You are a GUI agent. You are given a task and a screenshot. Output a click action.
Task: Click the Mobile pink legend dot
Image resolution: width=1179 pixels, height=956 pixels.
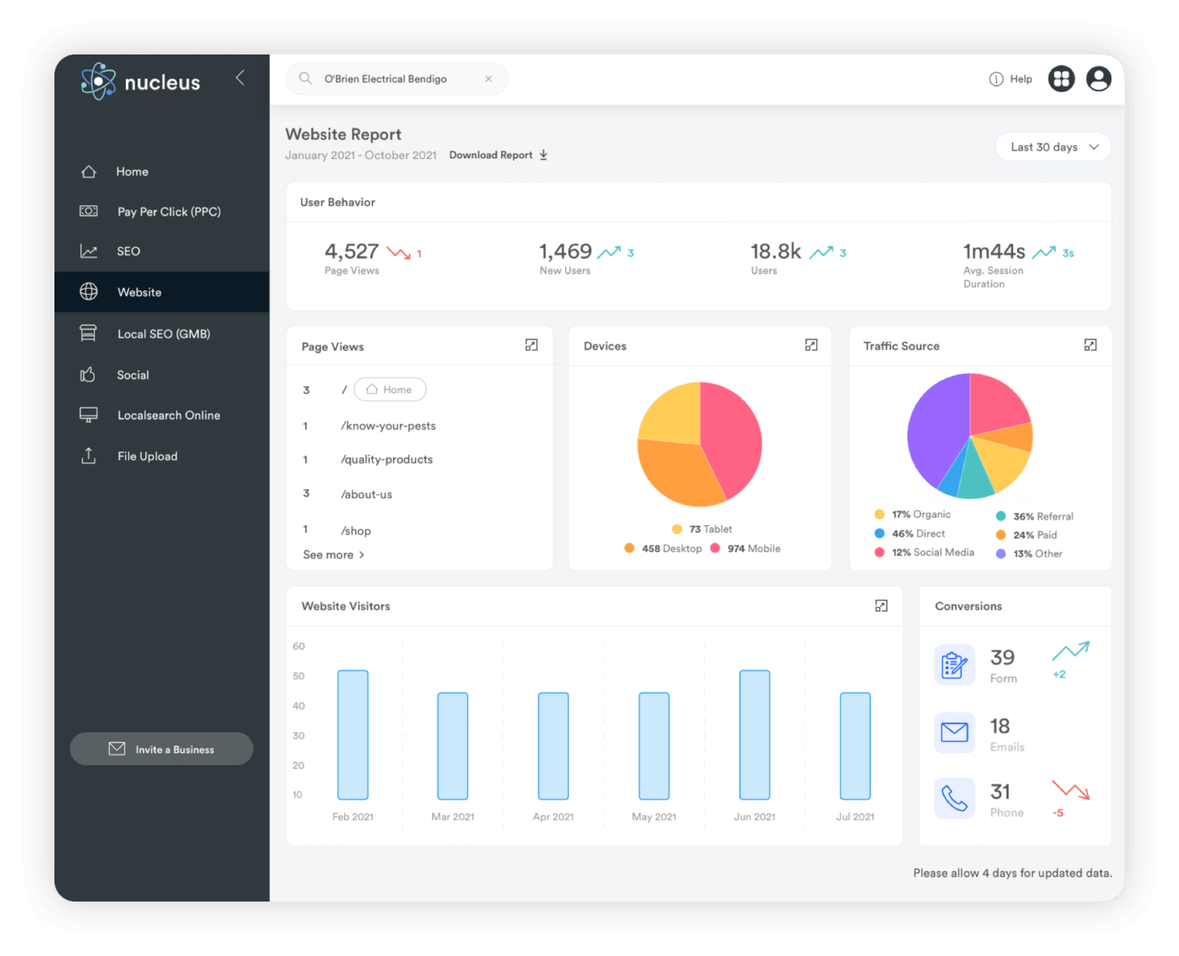coord(715,548)
